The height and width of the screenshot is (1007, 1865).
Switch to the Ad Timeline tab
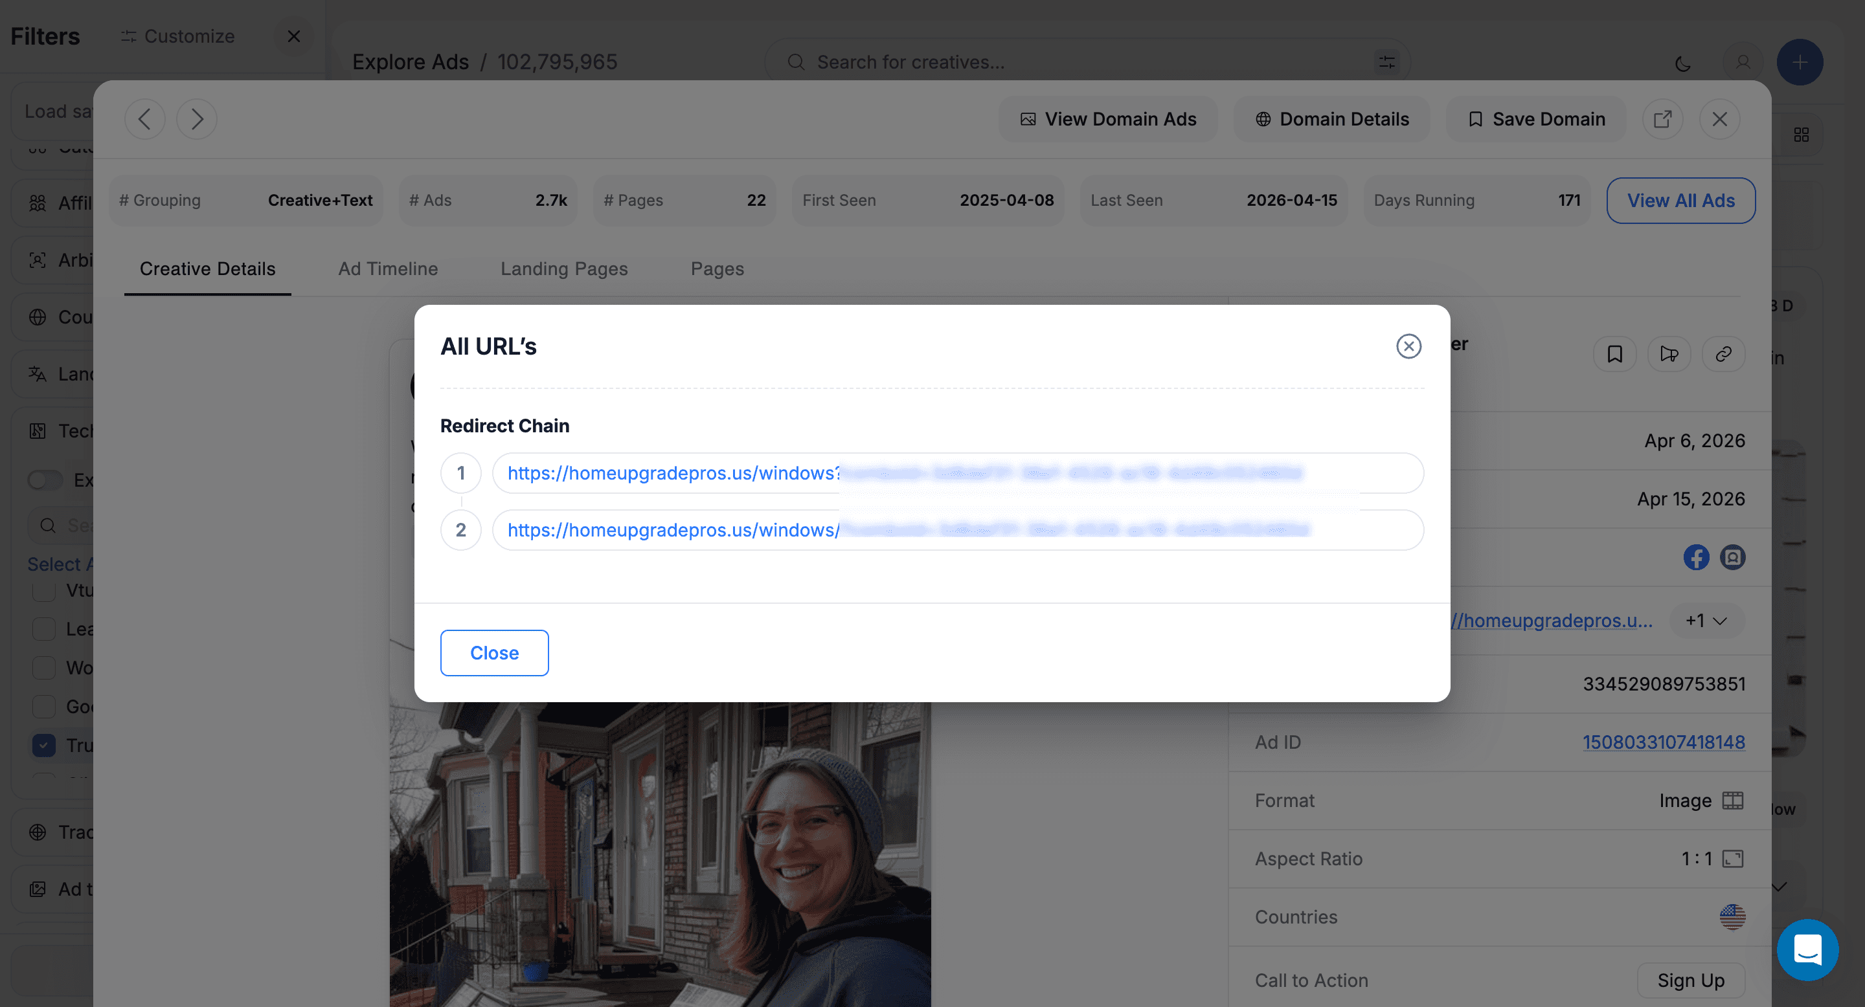[x=388, y=269]
